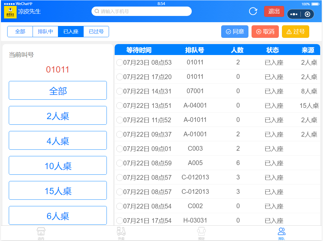This screenshot has width=323, height=241.
Task: Switch to the 排队中 tab
Action: (45, 32)
